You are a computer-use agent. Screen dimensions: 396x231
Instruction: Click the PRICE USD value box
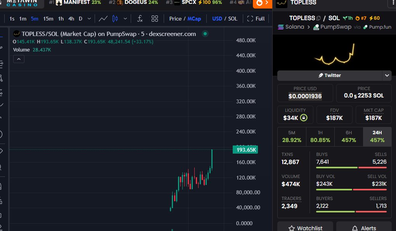pyautogui.click(x=305, y=93)
